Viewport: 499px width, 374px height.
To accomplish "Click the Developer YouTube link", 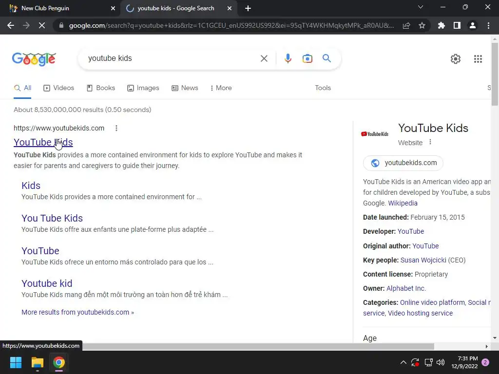I will pyautogui.click(x=410, y=231).
